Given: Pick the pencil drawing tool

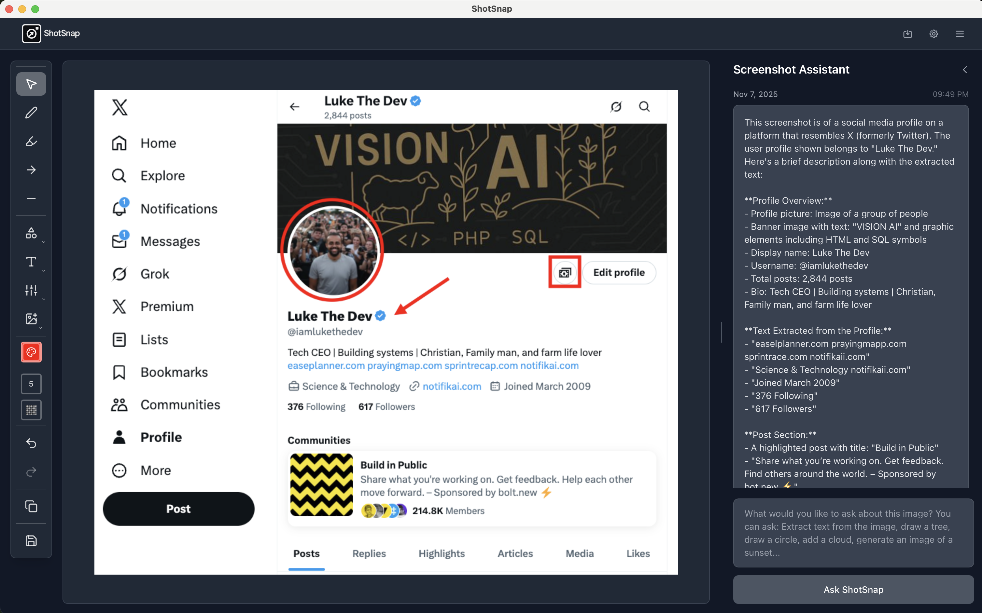Looking at the screenshot, I should click(31, 112).
